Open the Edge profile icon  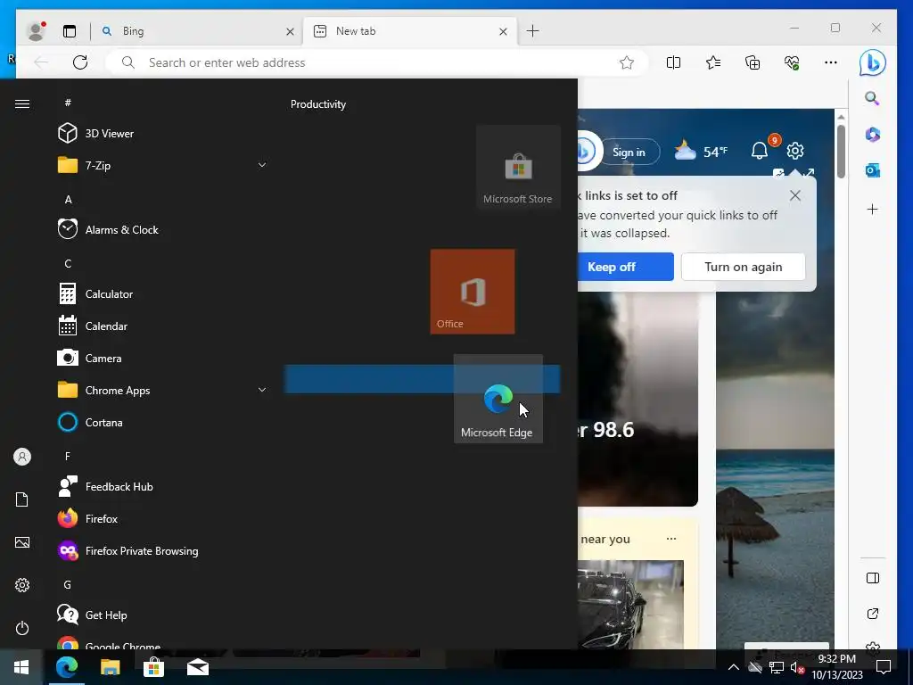coord(36,31)
